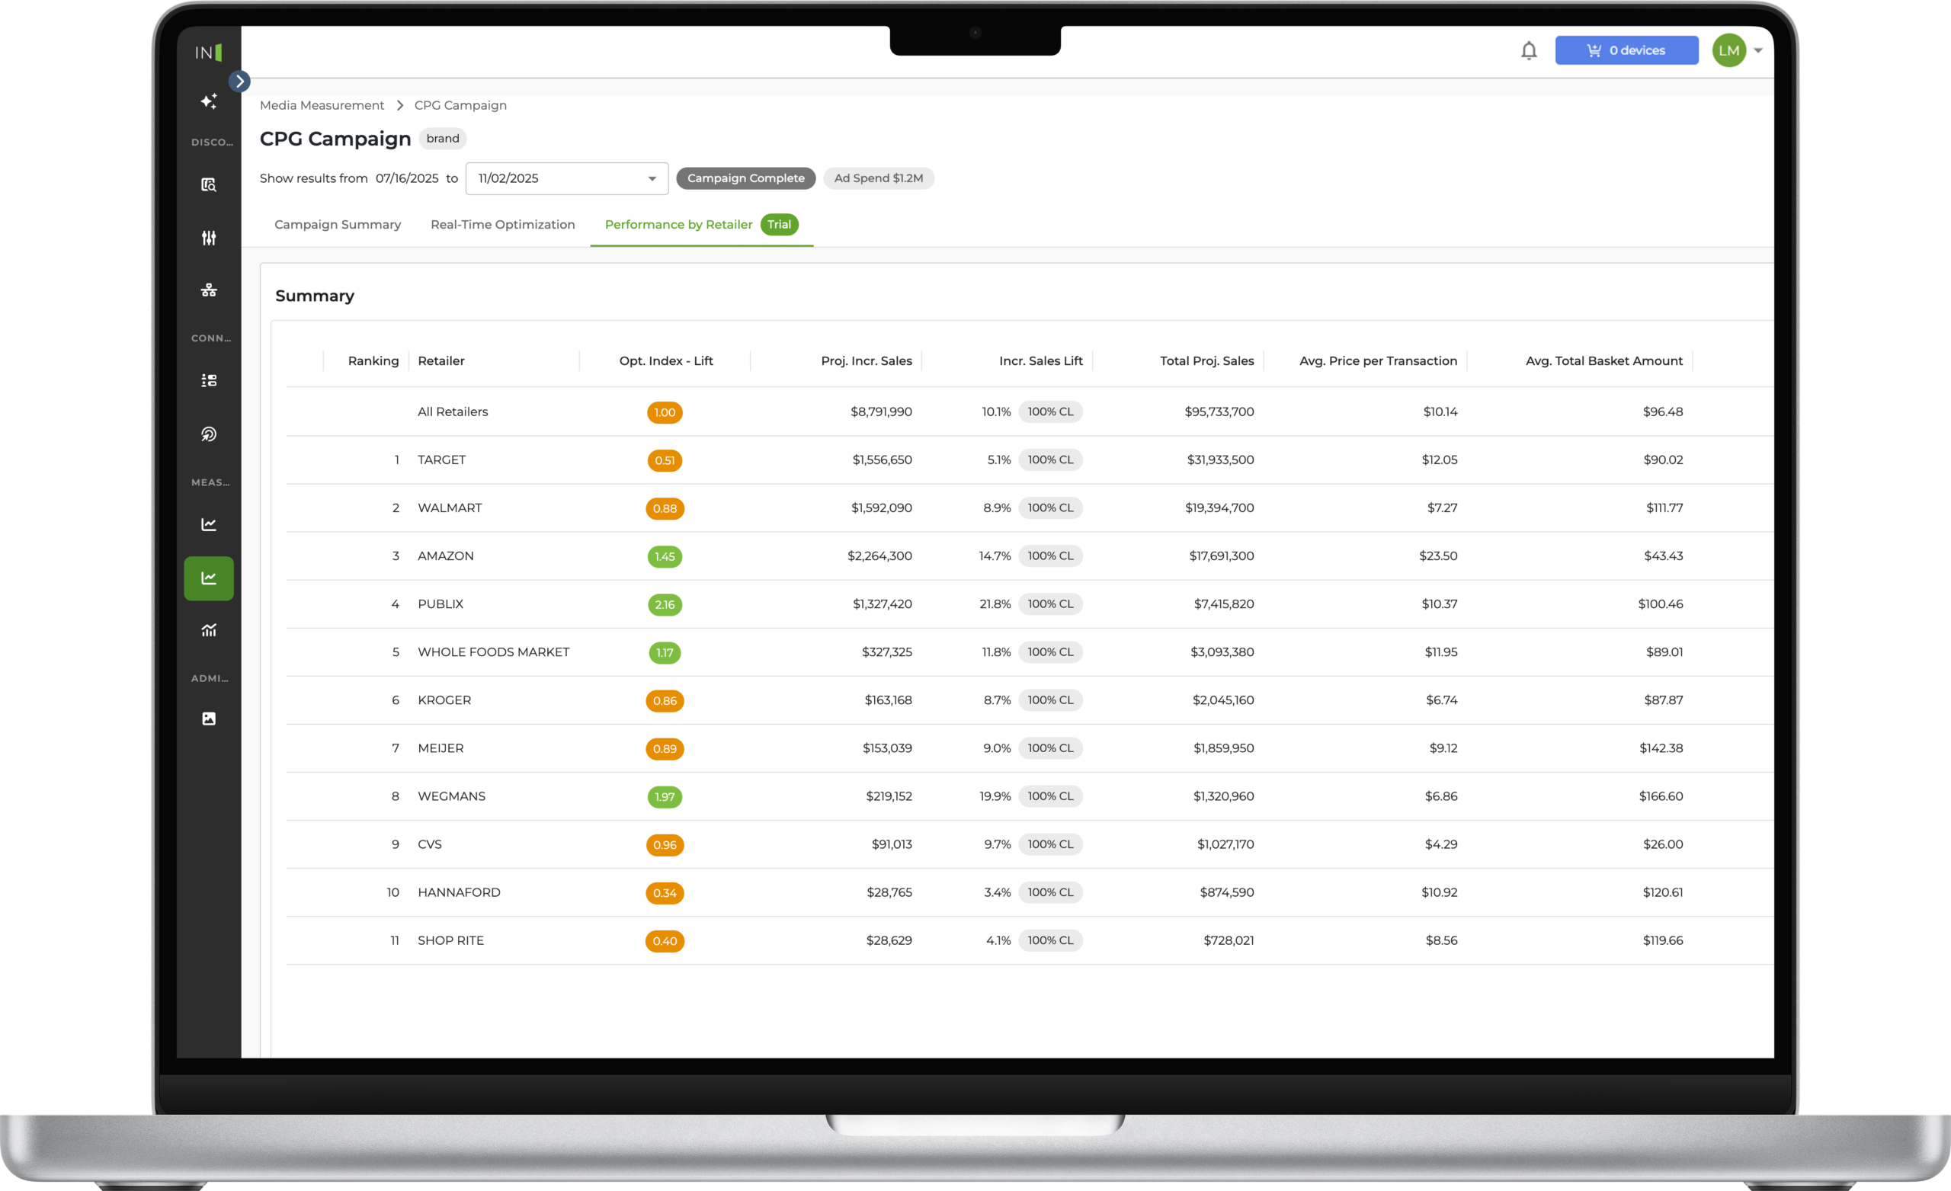The width and height of the screenshot is (1951, 1191).
Task: Click the brand tag chip
Action: [x=443, y=139]
